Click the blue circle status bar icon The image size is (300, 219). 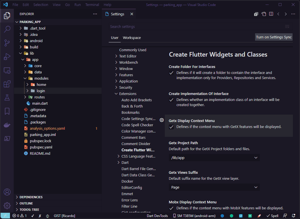pos(222,216)
